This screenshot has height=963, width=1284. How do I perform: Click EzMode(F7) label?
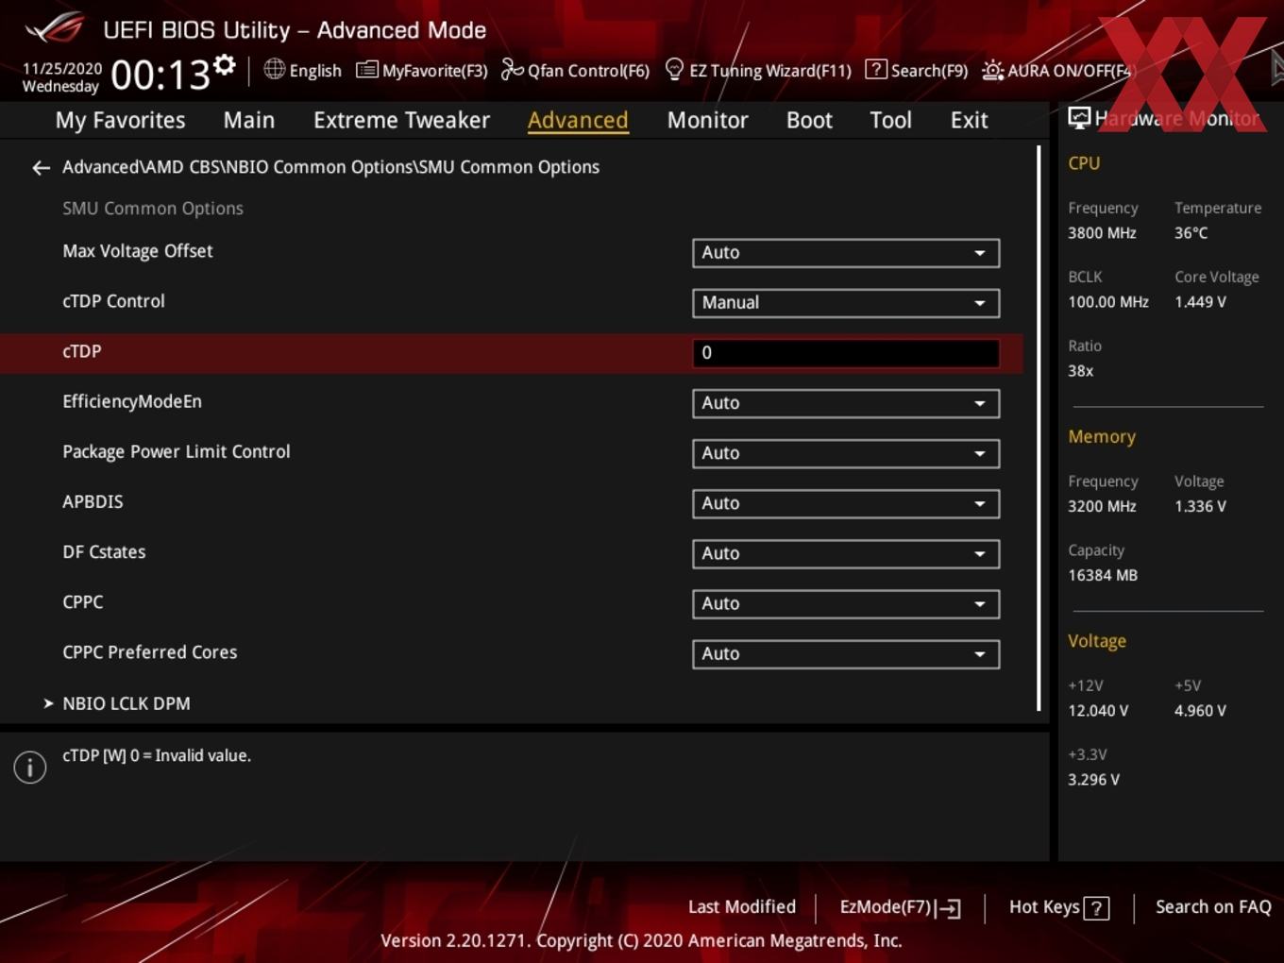[886, 907]
